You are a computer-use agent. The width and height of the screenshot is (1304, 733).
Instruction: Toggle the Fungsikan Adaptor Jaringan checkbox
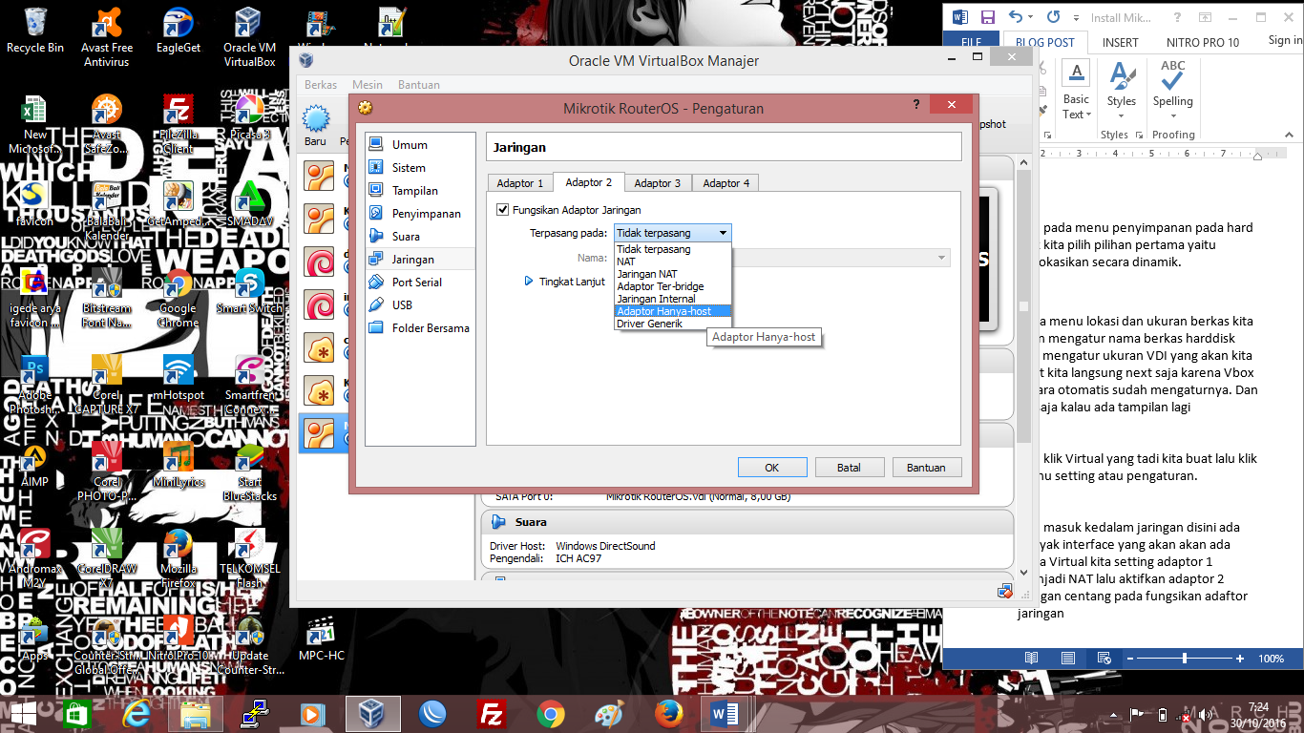coord(503,210)
